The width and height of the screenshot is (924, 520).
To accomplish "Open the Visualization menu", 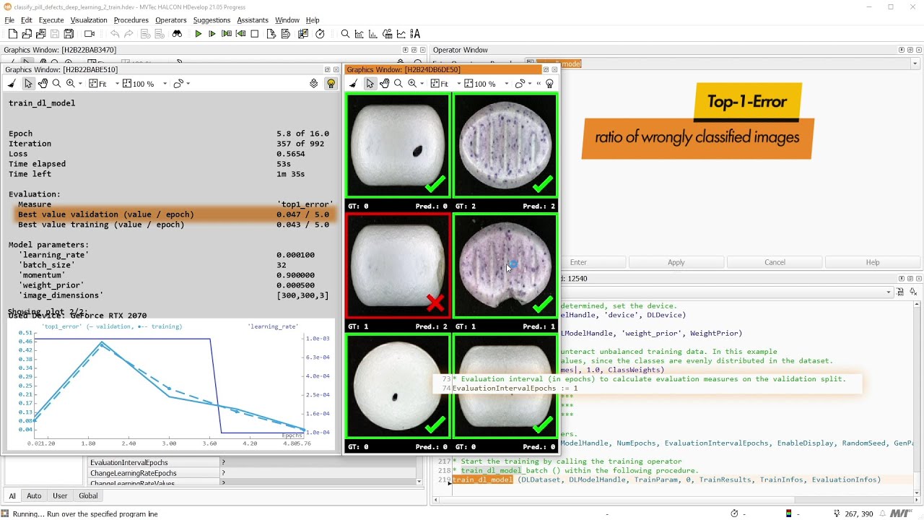I will tap(89, 20).
